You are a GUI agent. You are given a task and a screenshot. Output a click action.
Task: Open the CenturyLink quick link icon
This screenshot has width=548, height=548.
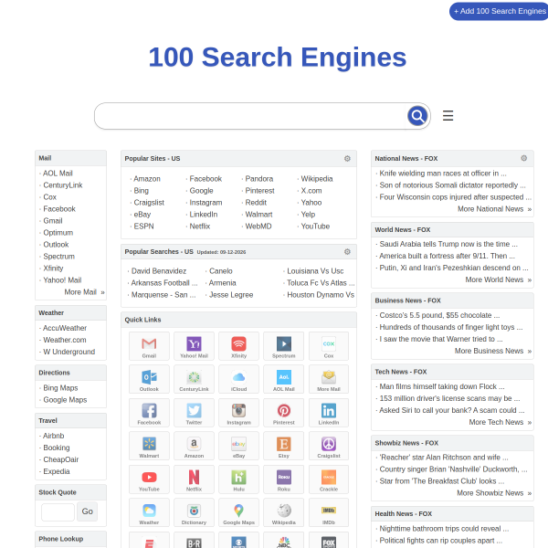pyautogui.click(x=194, y=379)
